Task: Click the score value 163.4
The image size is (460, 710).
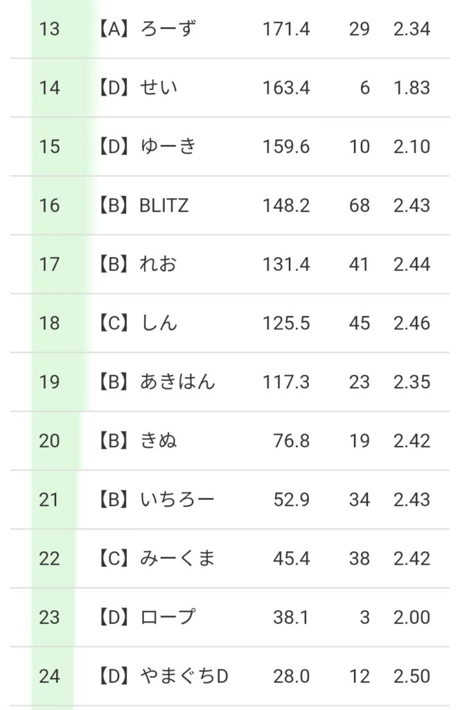Action: point(286,88)
